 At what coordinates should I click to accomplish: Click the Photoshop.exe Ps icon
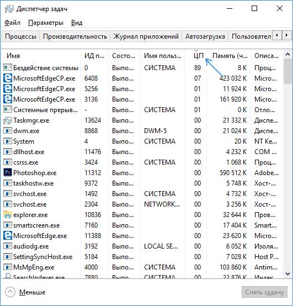pyautogui.click(x=8, y=172)
